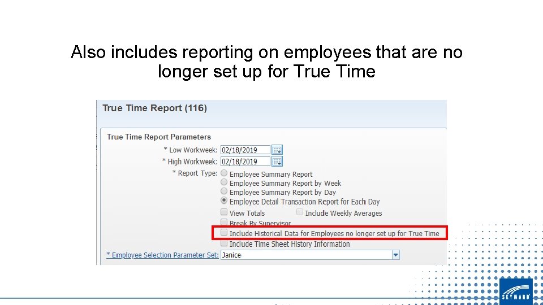Enable the View Totals checkbox
Screen dimensions: 543x305
pos(224,212)
